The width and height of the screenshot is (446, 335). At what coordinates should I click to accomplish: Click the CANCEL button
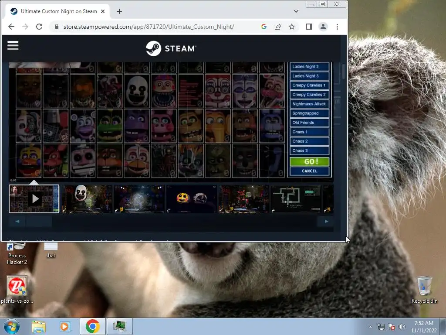tap(310, 171)
